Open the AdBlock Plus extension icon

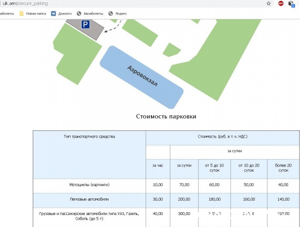[281, 3]
